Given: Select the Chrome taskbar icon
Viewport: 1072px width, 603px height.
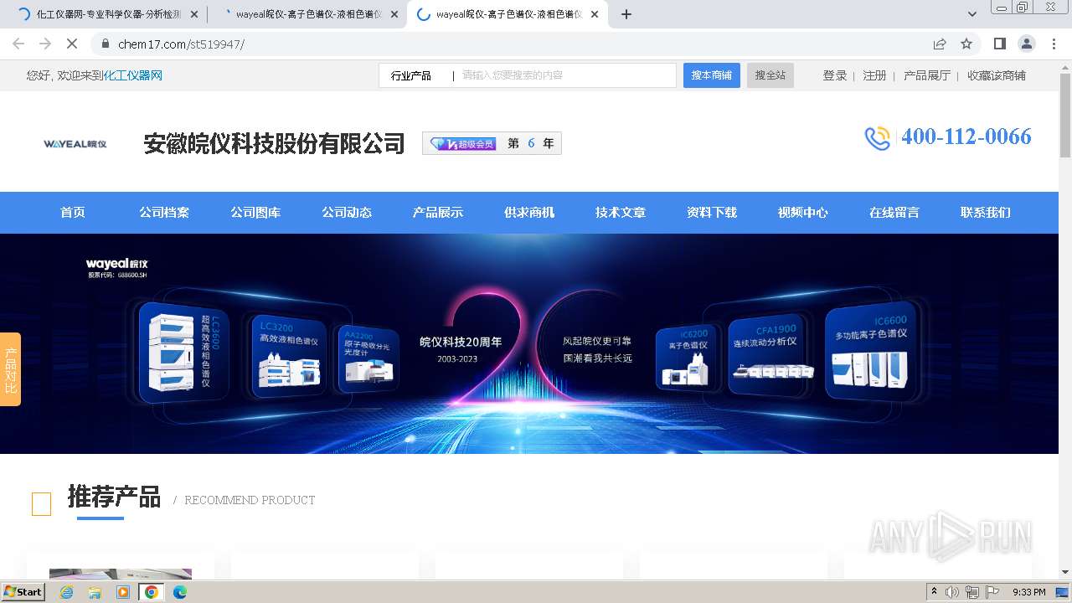Looking at the screenshot, I should tap(152, 592).
